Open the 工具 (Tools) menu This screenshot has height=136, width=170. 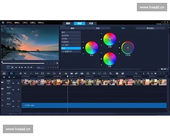click(x=25, y=23)
